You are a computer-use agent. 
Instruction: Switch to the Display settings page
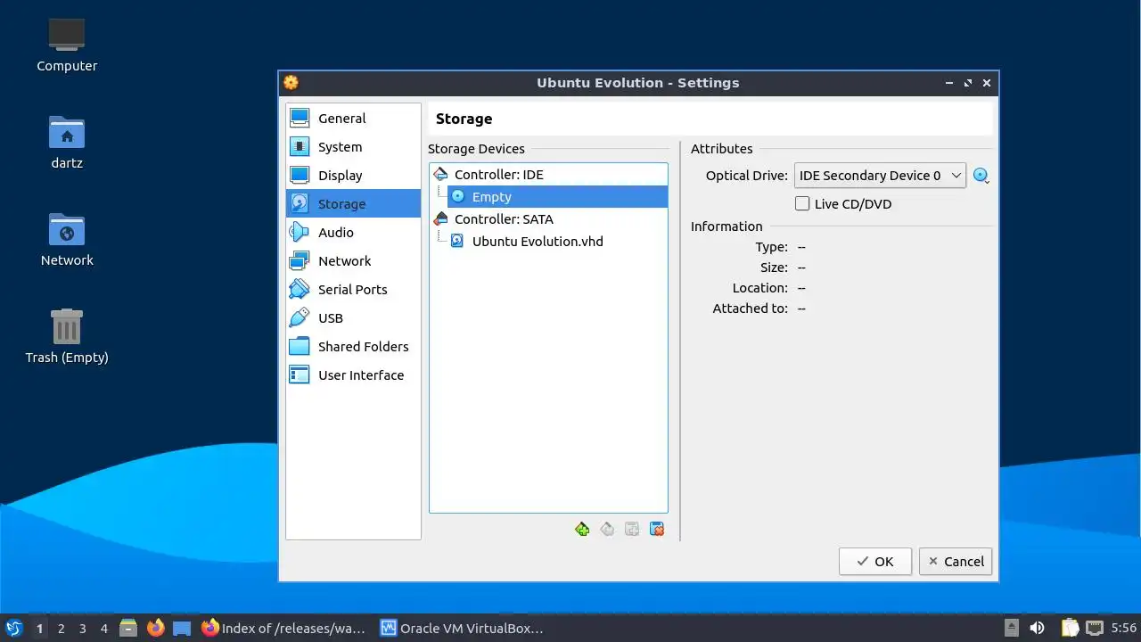click(x=353, y=176)
